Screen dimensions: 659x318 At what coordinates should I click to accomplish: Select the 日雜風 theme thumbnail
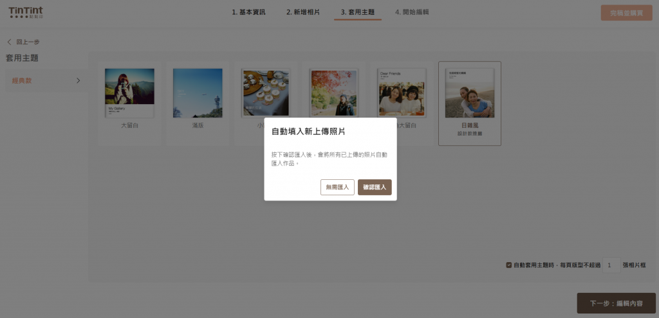click(469, 93)
